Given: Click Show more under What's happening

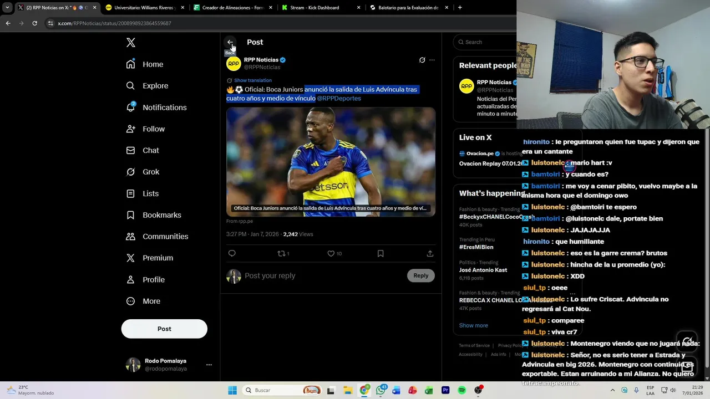Looking at the screenshot, I should click(474, 325).
